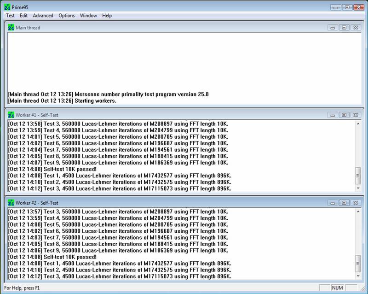
Task: Click the scroll up arrow in Worker #2
Action: pyautogui.click(x=358, y=211)
